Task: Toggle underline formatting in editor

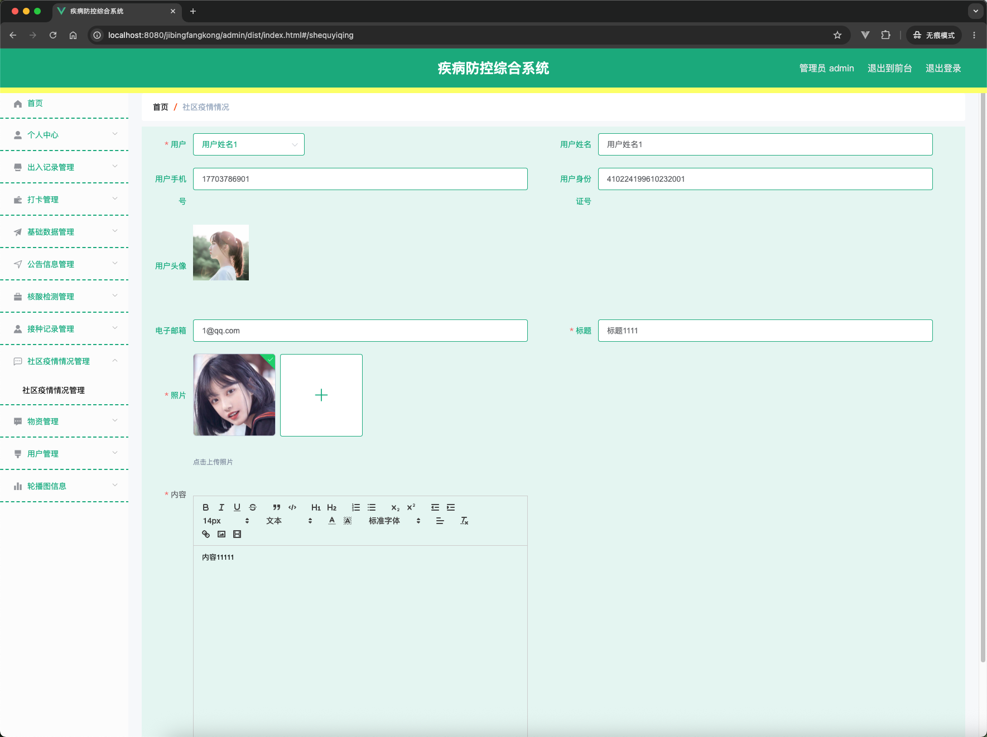Action: tap(237, 507)
